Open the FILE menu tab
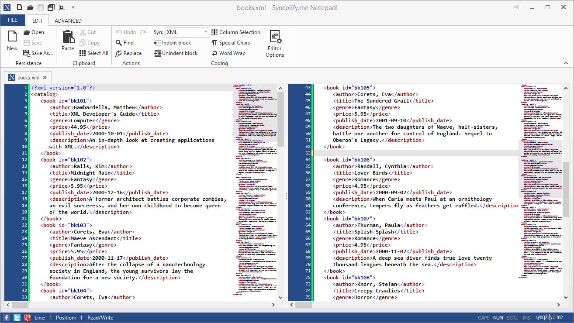The image size is (574, 323). pos(13,20)
